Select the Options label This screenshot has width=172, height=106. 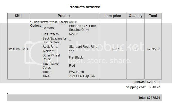36,26
